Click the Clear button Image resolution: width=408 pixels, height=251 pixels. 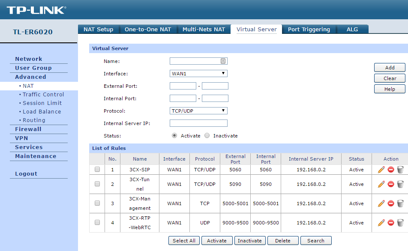pyautogui.click(x=390, y=78)
